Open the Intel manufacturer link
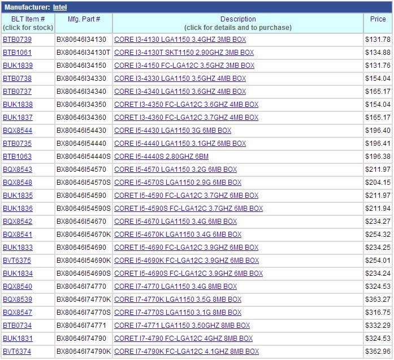The image size is (394, 360). coord(60,7)
